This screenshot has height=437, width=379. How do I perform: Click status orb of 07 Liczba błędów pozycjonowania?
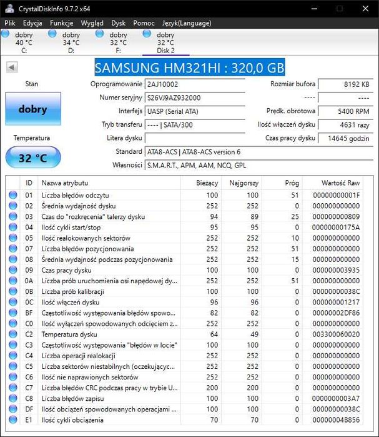(x=13, y=249)
